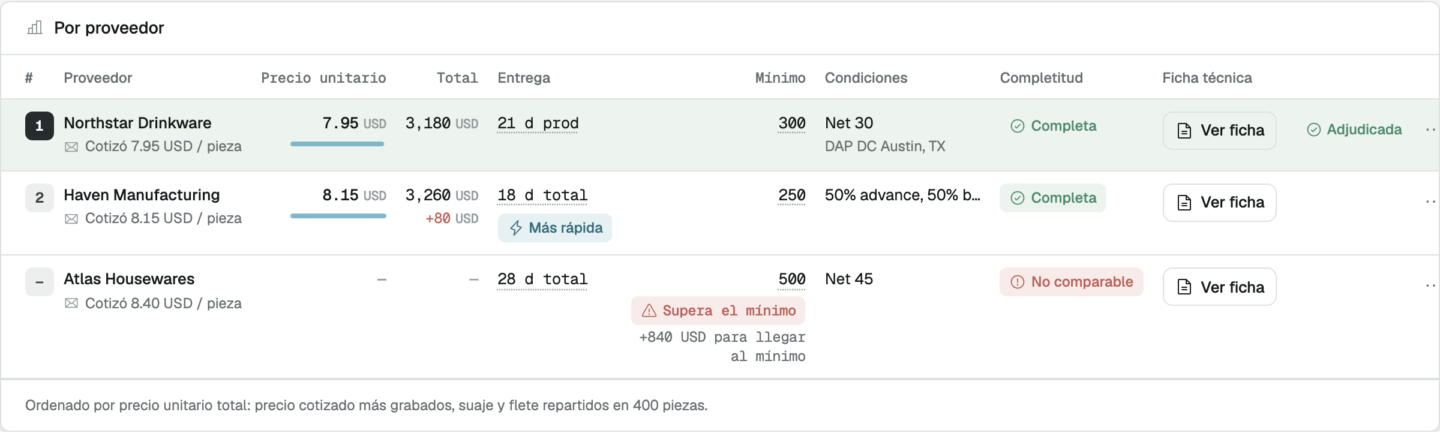Click the price bar under 7.95 USD
Viewport: 1440px width, 433px height.
pos(337,144)
